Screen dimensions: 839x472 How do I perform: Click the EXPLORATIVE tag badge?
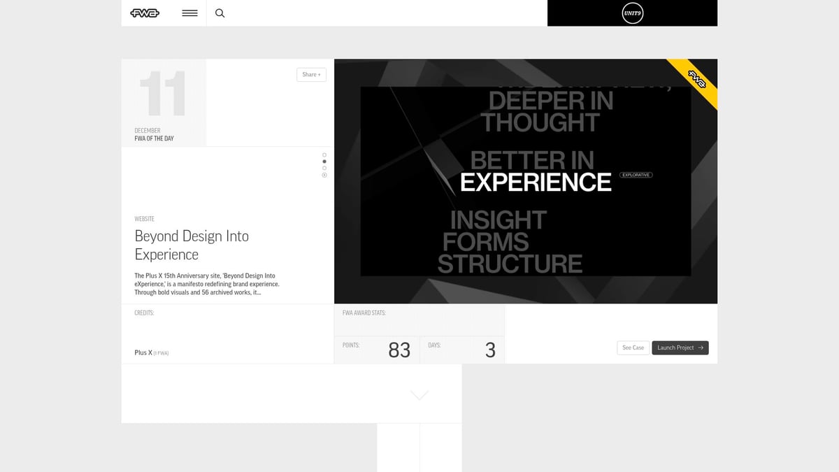pyautogui.click(x=635, y=175)
